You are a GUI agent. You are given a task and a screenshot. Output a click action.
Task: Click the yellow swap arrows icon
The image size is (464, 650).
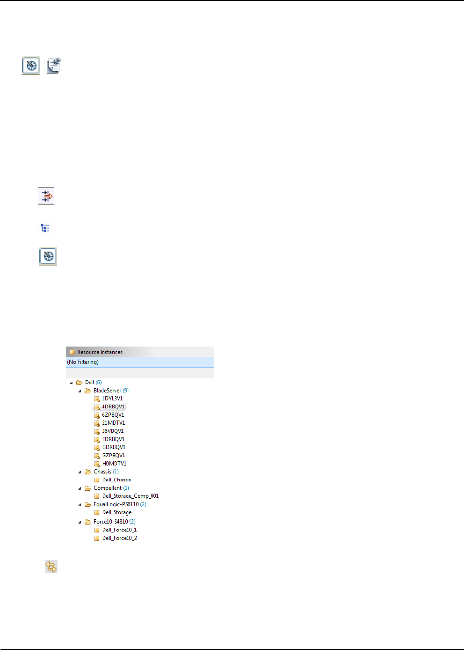tap(51, 567)
